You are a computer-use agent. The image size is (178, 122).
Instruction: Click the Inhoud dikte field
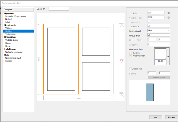[159, 35]
